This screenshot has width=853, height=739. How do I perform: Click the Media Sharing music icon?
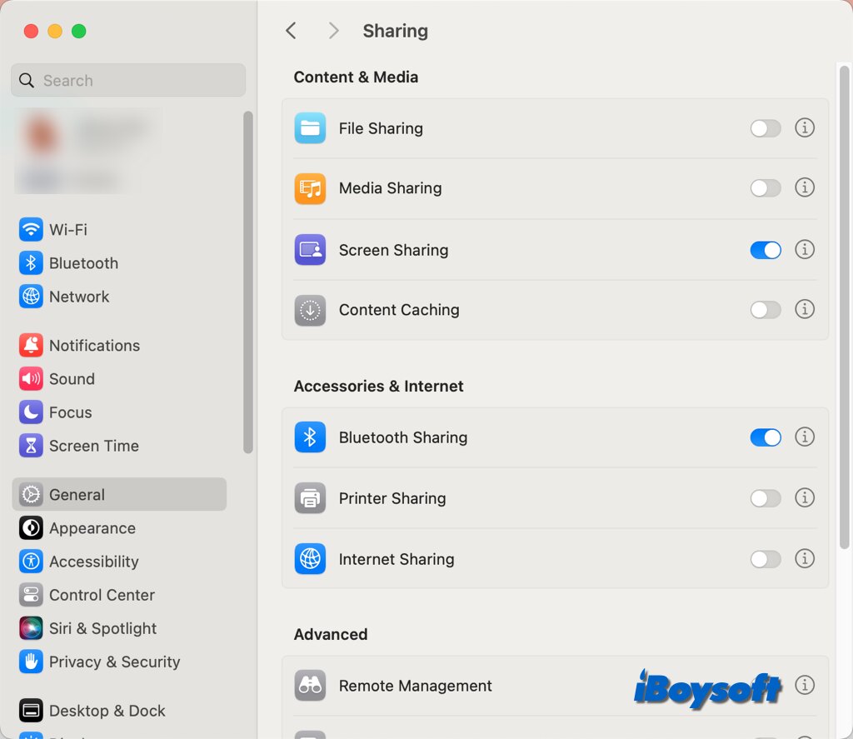310,188
